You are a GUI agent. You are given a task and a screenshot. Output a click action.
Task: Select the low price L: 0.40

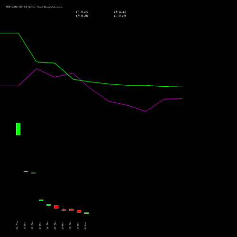(120, 16)
